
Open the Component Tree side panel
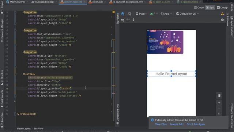click(x=118, y=114)
